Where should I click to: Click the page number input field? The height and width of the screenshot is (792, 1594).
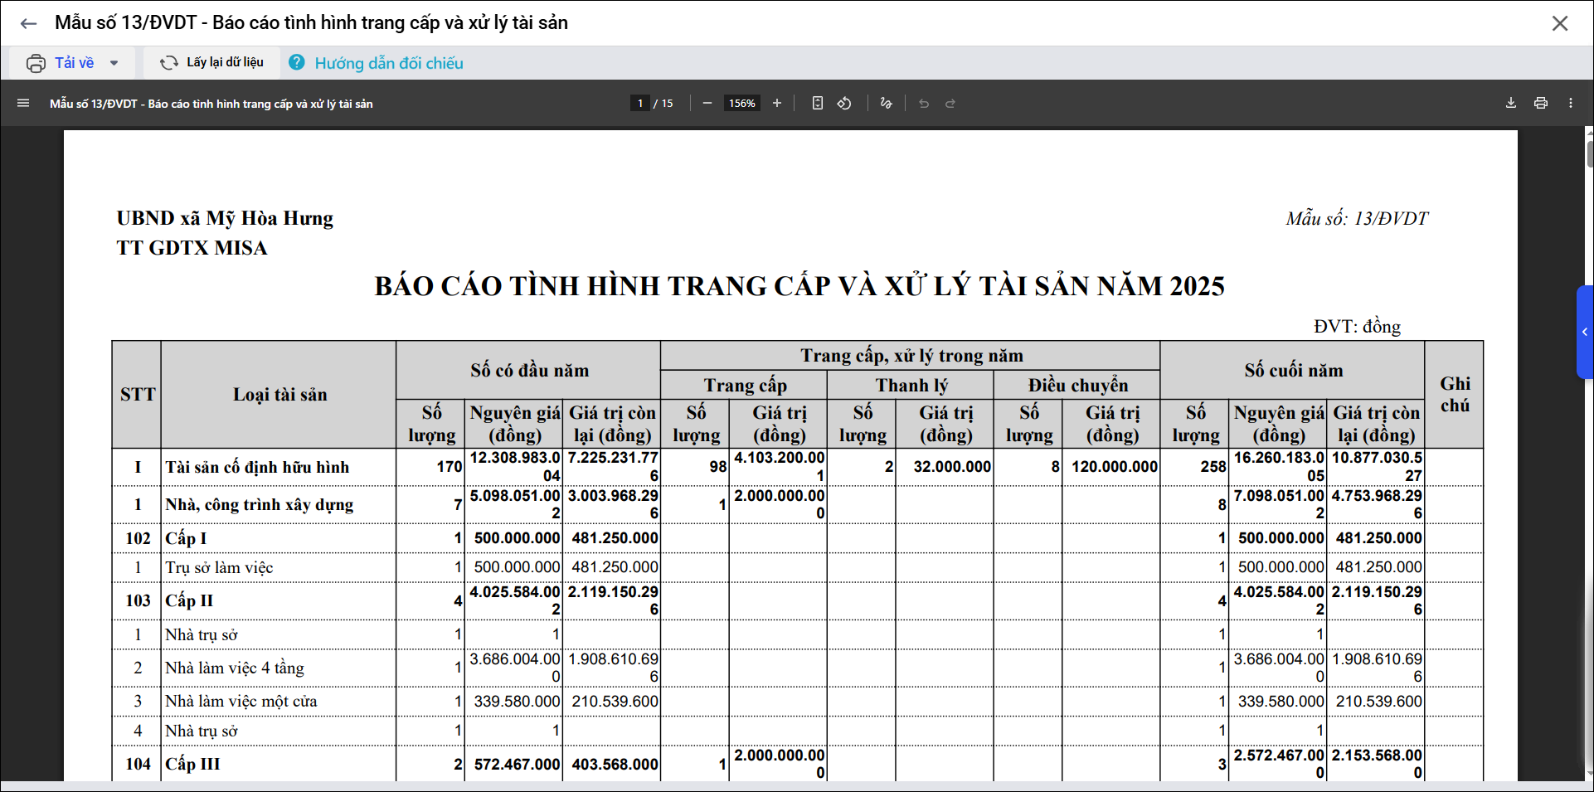click(639, 104)
